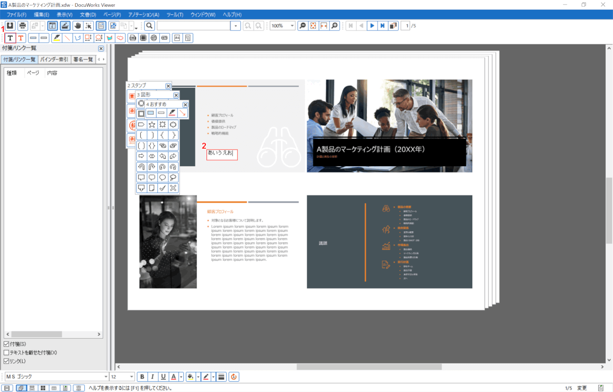The width and height of the screenshot is (613, 392).
Task: Click the page number input field
Action: pos(405,25)
